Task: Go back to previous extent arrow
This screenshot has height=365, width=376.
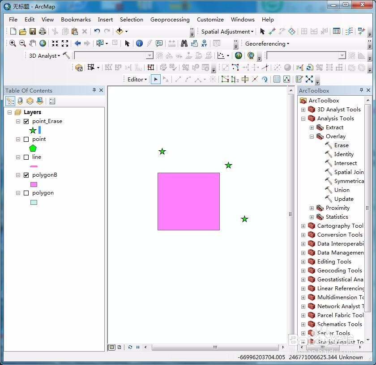Action: point(77,43)
